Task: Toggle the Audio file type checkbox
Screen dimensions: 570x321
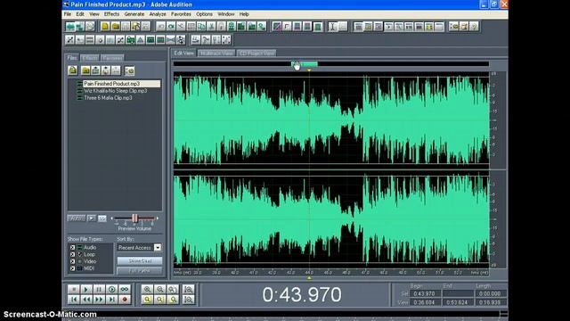Action: (x=72, y=248)
